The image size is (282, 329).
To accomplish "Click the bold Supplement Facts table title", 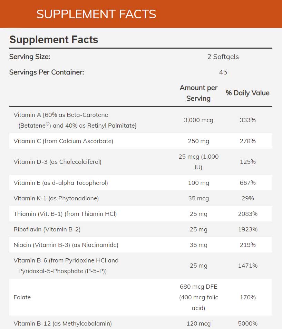I will tap(54, 40).
